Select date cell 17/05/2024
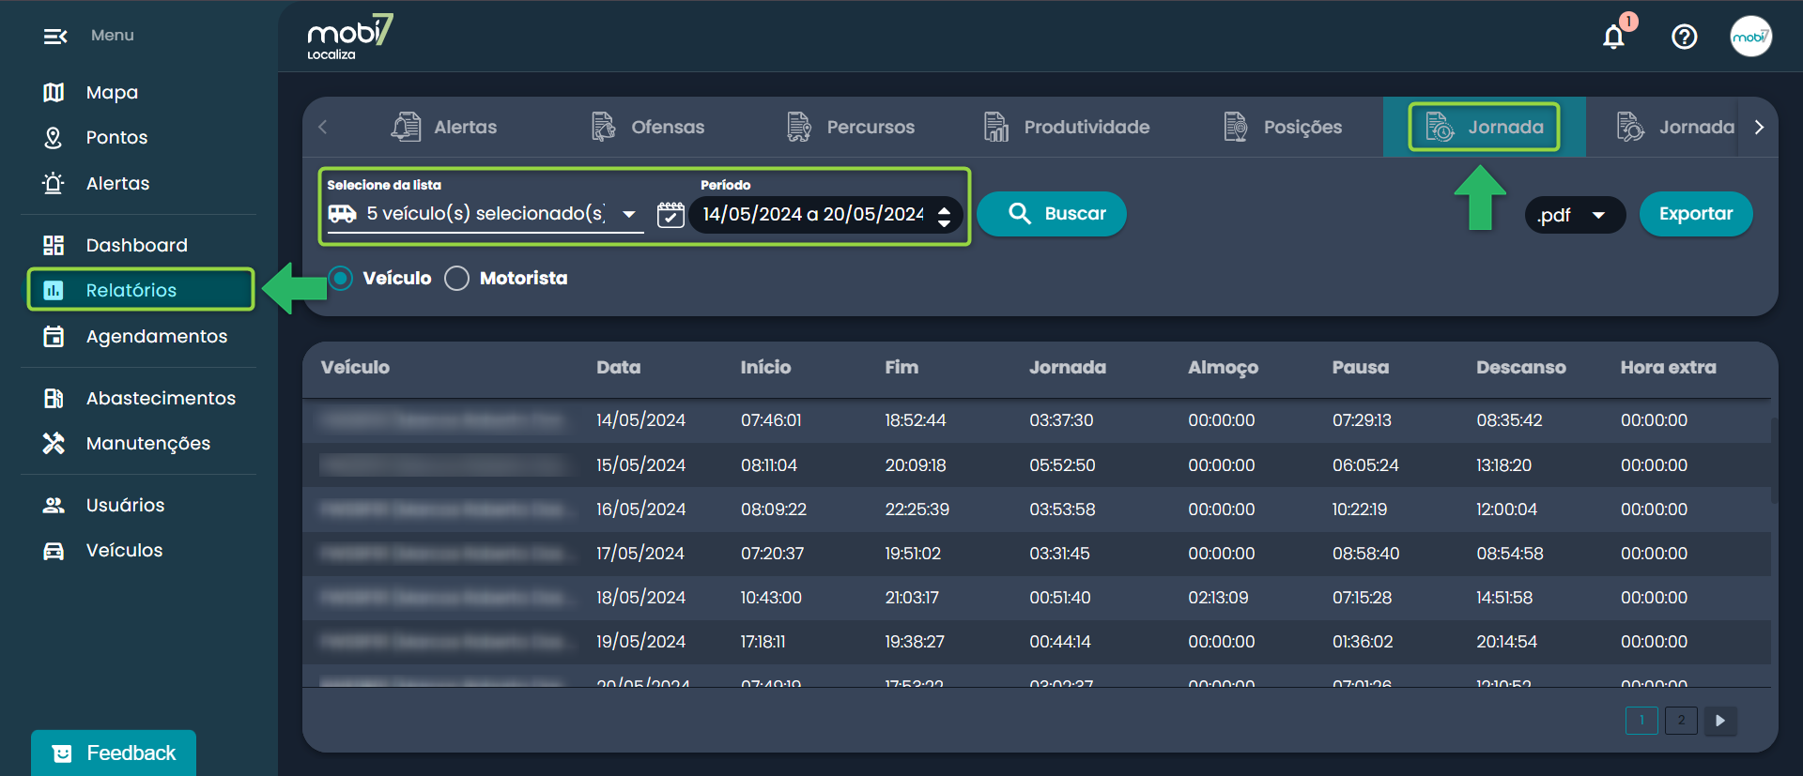The image size is (1803, 776). tap(640, 554)
